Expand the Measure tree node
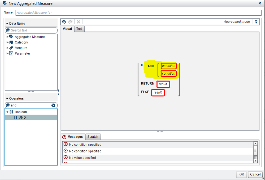 7,48
